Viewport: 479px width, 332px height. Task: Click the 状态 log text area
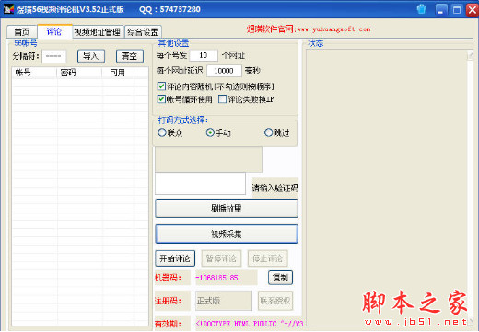[387, 188]
